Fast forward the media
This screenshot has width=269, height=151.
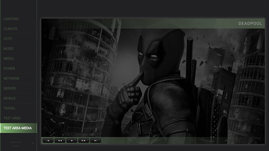[x=83, y=140]
